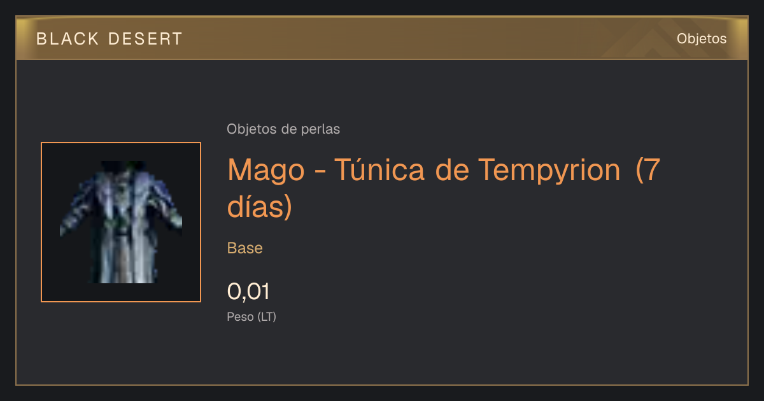Viewport: 764px width, 401px height.
Task: Click the Peso (LT) label
Action: pyautogui.click(x=251, y=316)
